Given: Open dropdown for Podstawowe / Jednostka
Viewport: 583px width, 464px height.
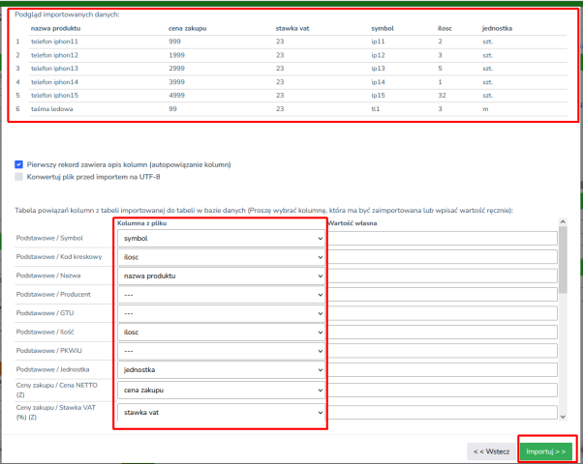Looking at the screenshot, I should click(x=221, y=369).
